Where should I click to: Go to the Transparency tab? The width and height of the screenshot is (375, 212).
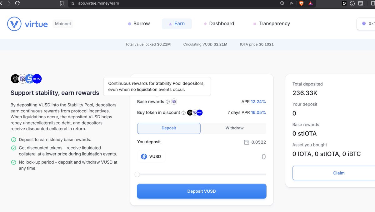(x=272, y=24)
